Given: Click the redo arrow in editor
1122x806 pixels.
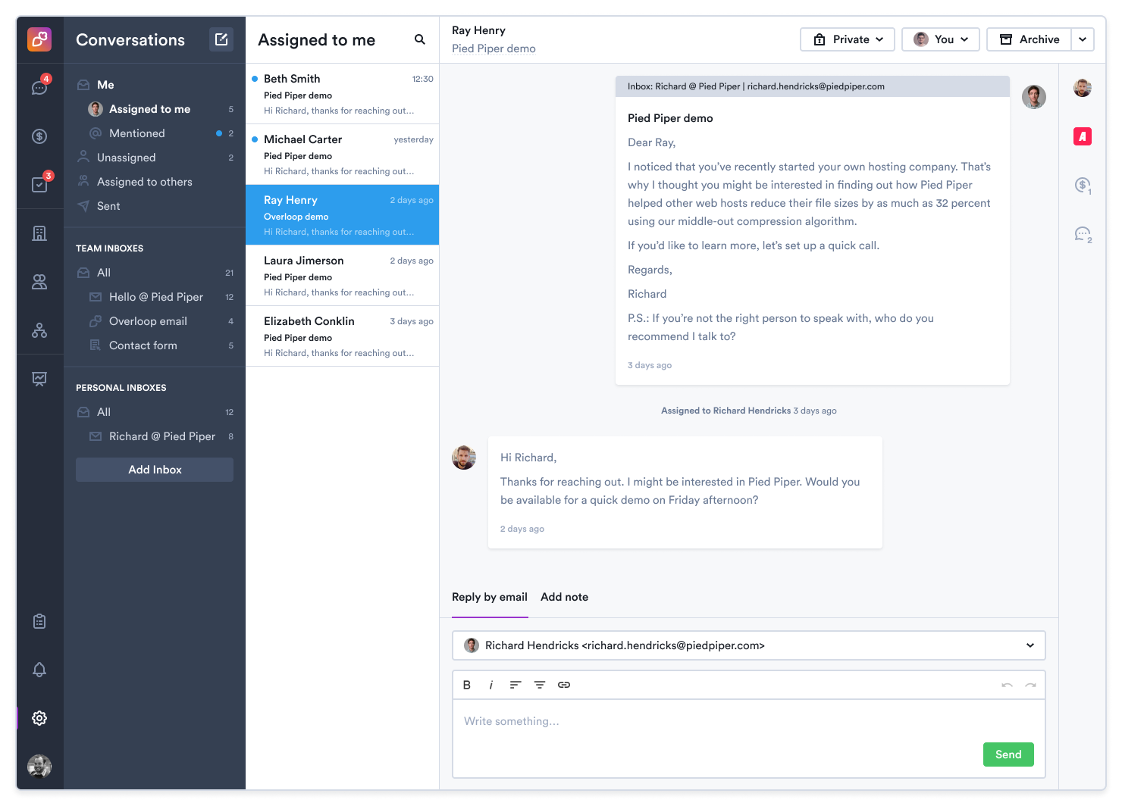Looking at the screenshot, I should [x=1031, y=685].
